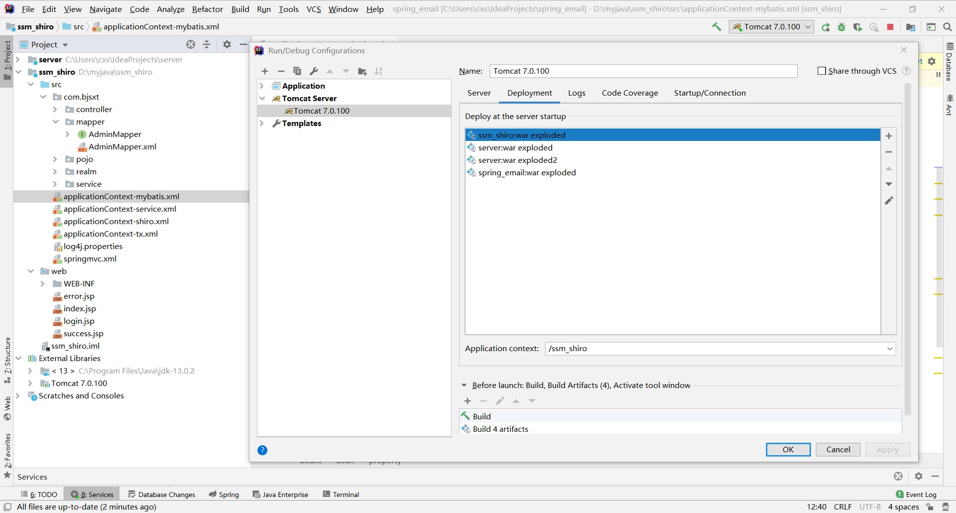This screenshot has height=513, width=956.
Task: Collapse Before launch section triangle
Action: coord(464,385)
